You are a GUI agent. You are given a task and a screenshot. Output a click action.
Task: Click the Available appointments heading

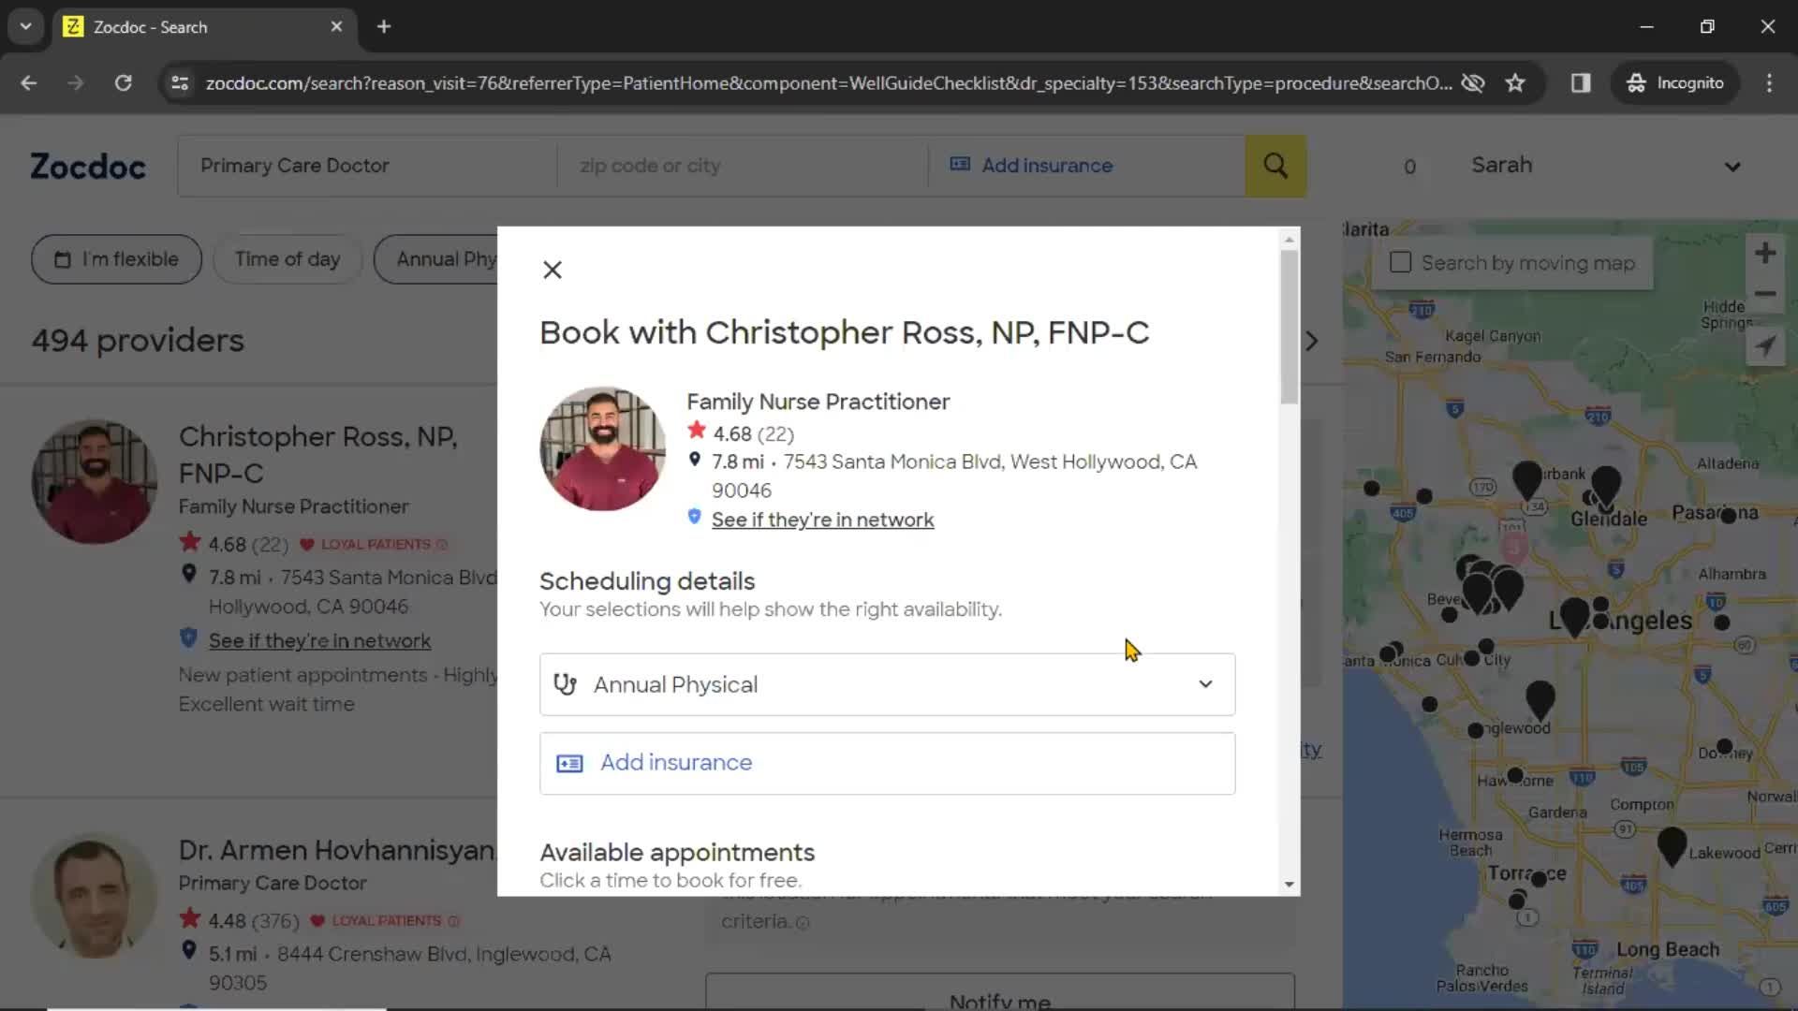point(677,853)
